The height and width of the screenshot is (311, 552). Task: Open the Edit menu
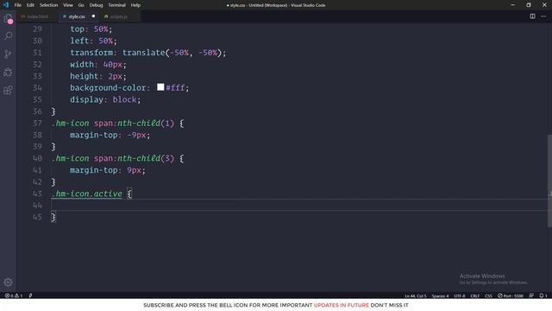tap(30, 5)
